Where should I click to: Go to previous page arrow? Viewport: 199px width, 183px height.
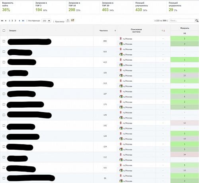[6, 21]
